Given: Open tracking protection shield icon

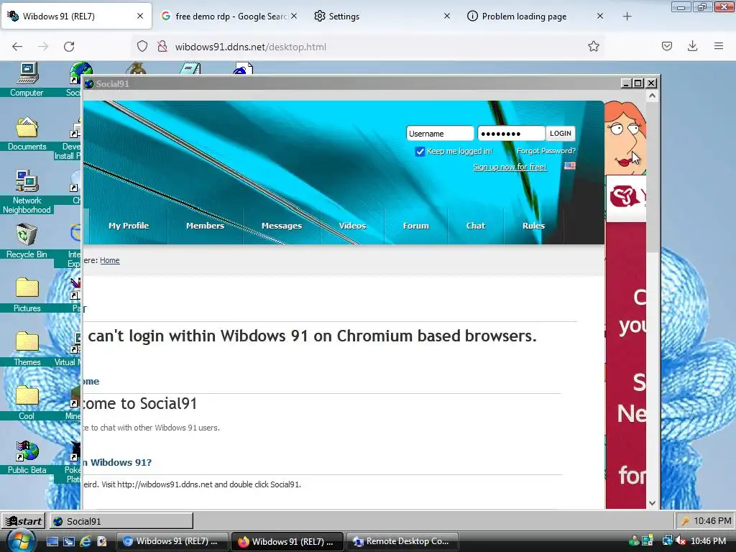Looking at the screenshot, I should (x=142, y=47).
